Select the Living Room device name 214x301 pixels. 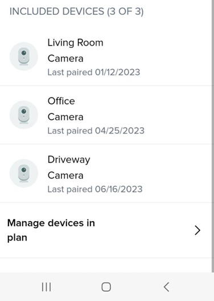coord(75,42)
